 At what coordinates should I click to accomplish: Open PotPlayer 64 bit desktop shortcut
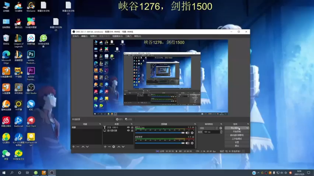(x=31, y=140)
